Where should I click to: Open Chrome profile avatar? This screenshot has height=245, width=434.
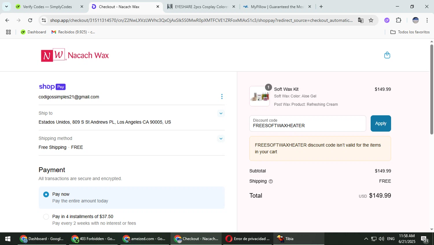coord(415,20)
